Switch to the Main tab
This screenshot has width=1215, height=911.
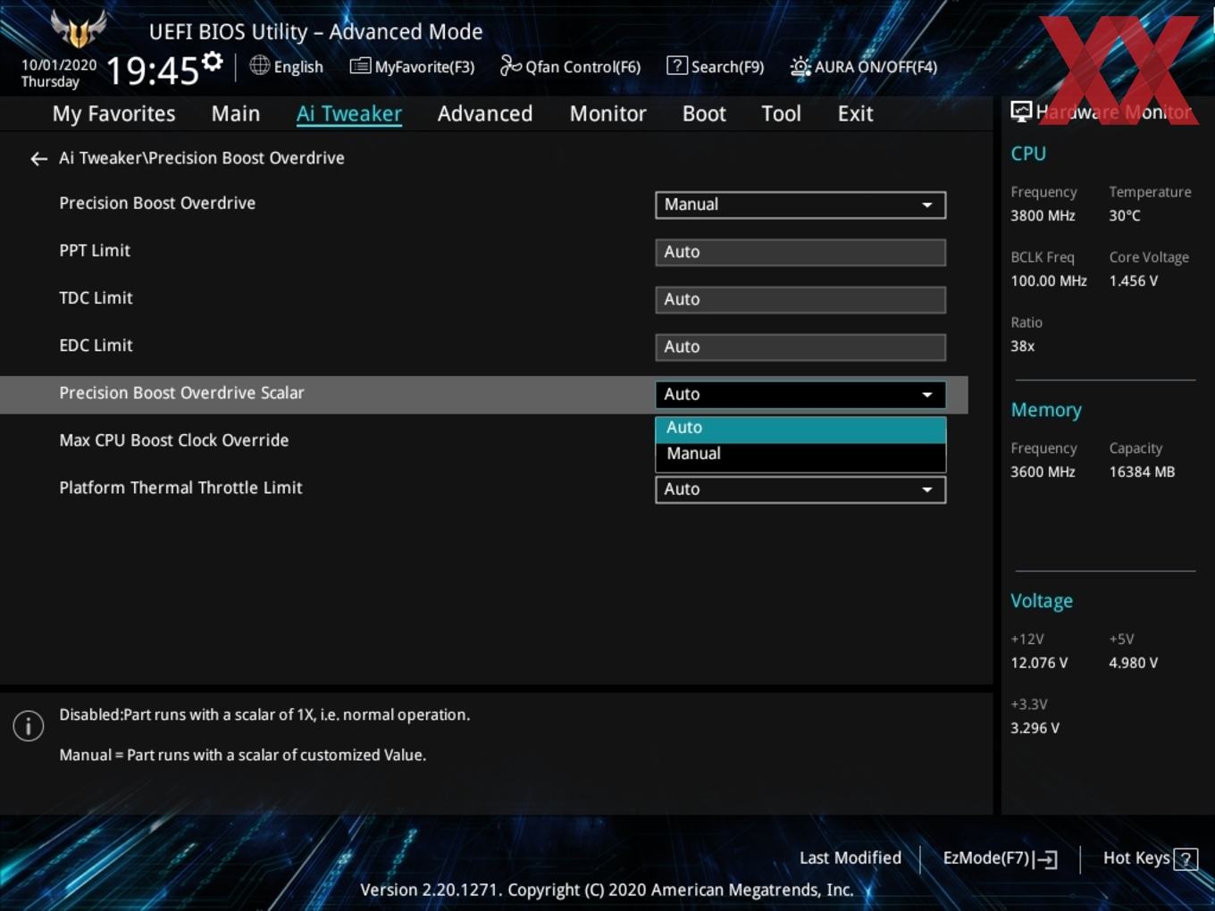click(x=236, y=113)
